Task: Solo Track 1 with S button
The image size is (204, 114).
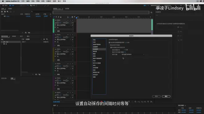Action: coord(70,20)
